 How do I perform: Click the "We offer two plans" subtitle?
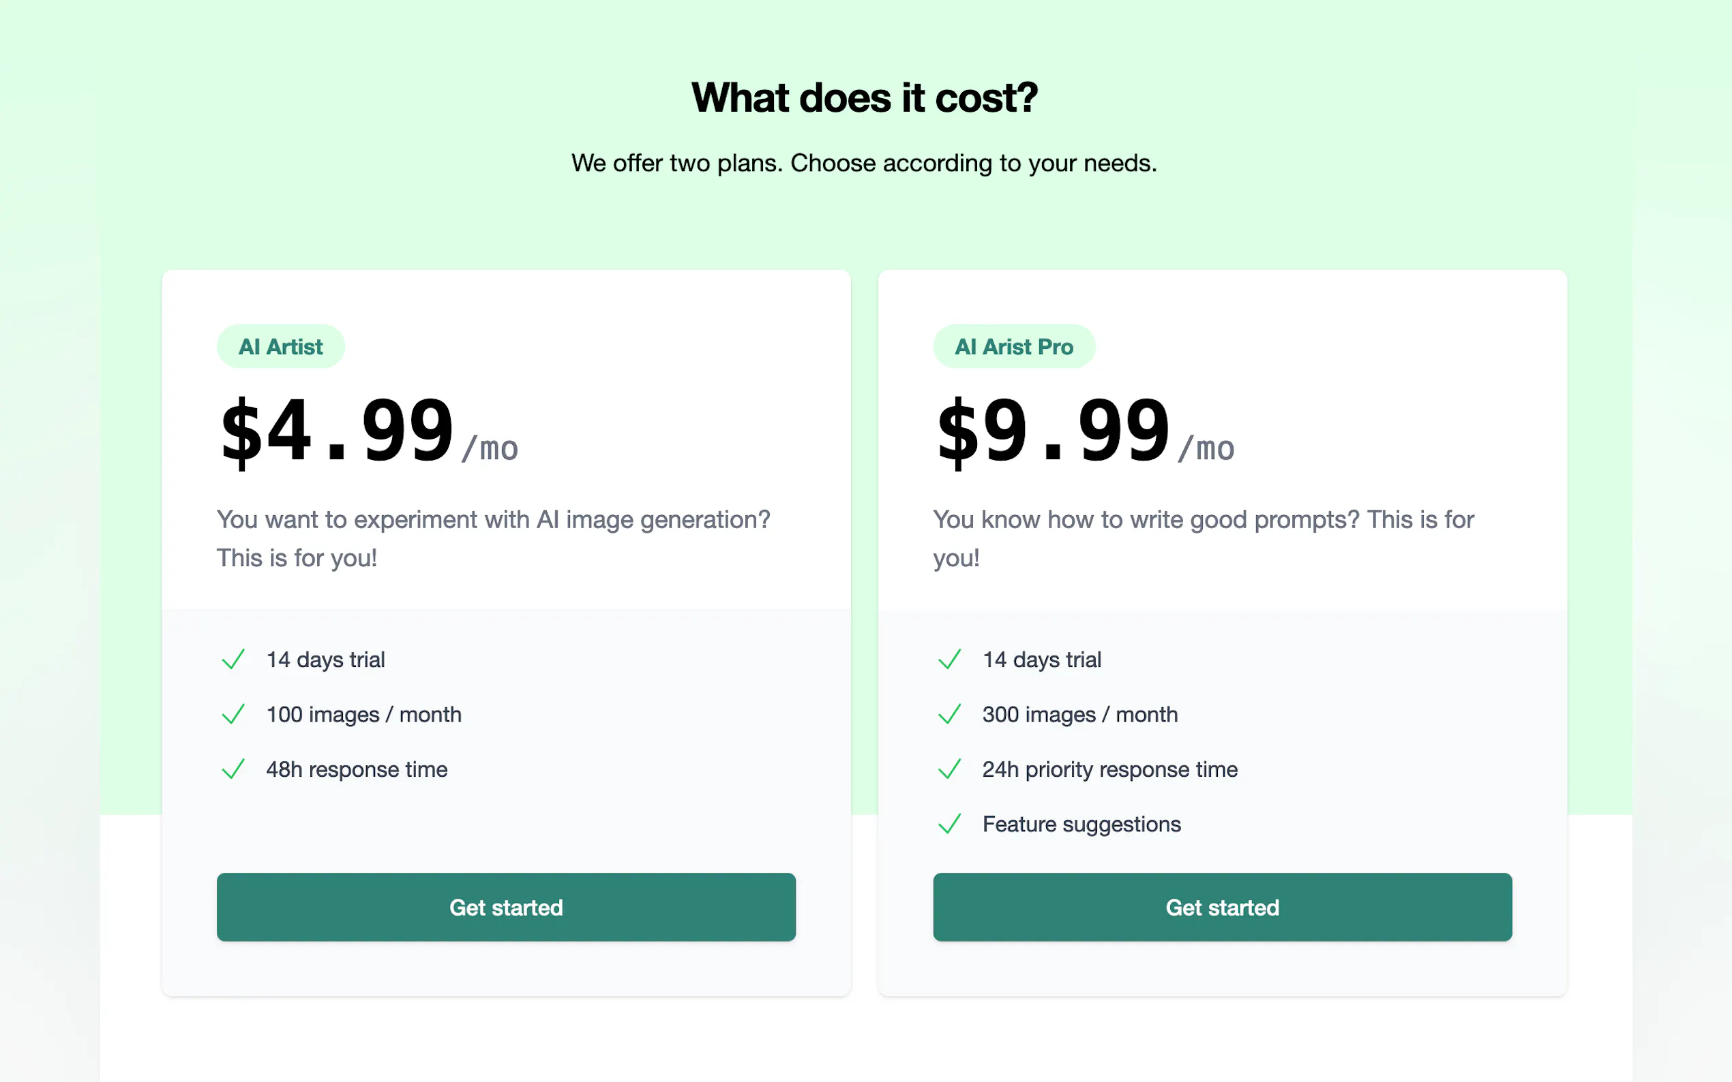(864, 163)
